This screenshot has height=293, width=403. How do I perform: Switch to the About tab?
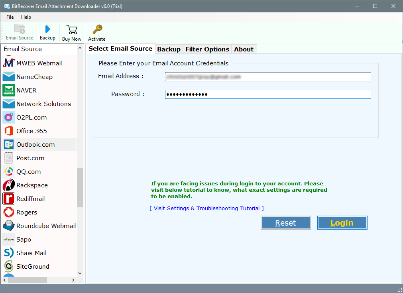[x=244, y=49]
